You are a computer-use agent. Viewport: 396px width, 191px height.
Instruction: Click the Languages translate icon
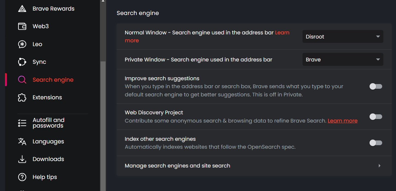[x=22, y=142]
